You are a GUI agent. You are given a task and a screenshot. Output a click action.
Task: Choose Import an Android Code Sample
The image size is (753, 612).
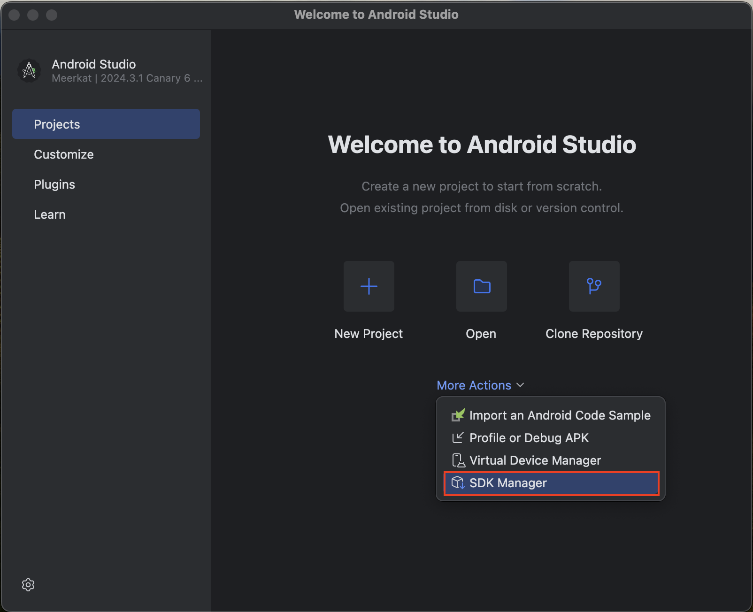pos(551,415)
